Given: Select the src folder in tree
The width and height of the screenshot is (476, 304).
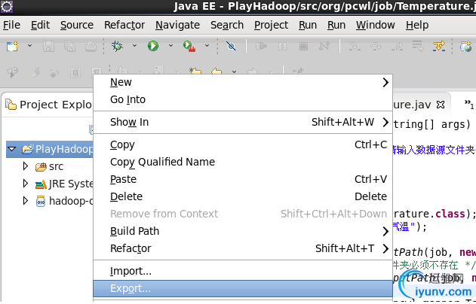Looking at the screenshot, I should [x=56, y=166].
